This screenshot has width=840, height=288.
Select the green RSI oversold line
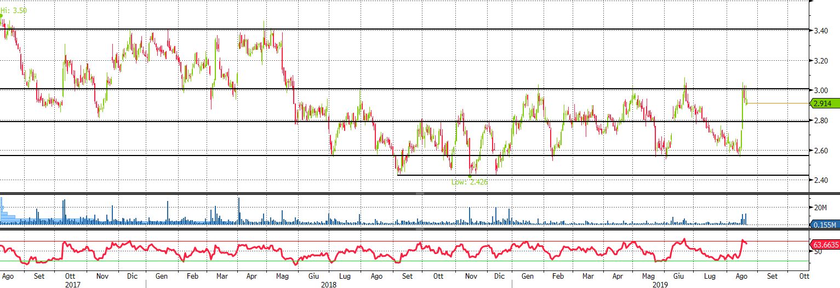coord(404,261)
